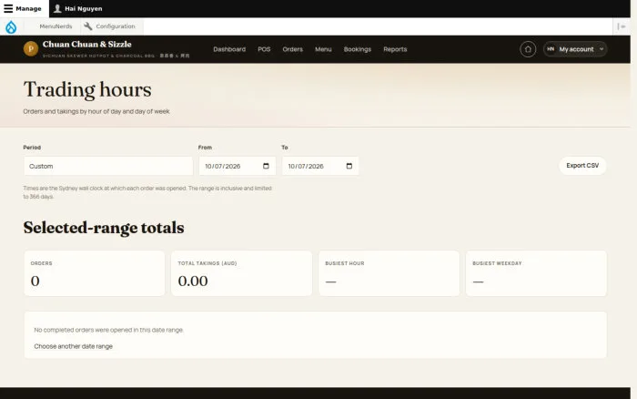The image size is (637, 399).
Task: Open the Orders nav item
Action: pyautogui.click(x=292, y=49)
